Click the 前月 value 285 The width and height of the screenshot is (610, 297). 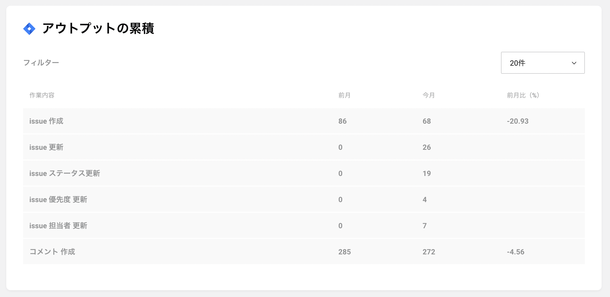[x=344, y=252]
